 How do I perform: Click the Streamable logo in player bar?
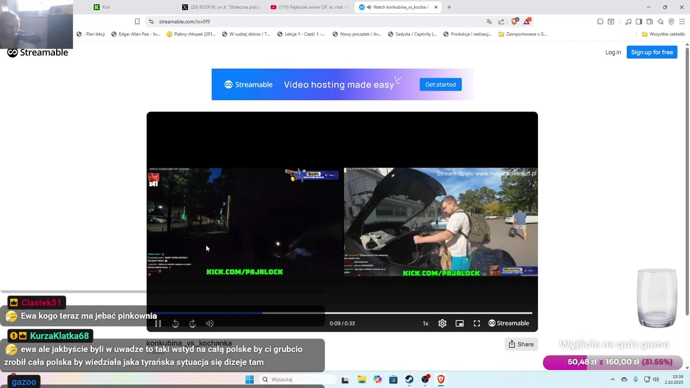[x=508, y=323]
